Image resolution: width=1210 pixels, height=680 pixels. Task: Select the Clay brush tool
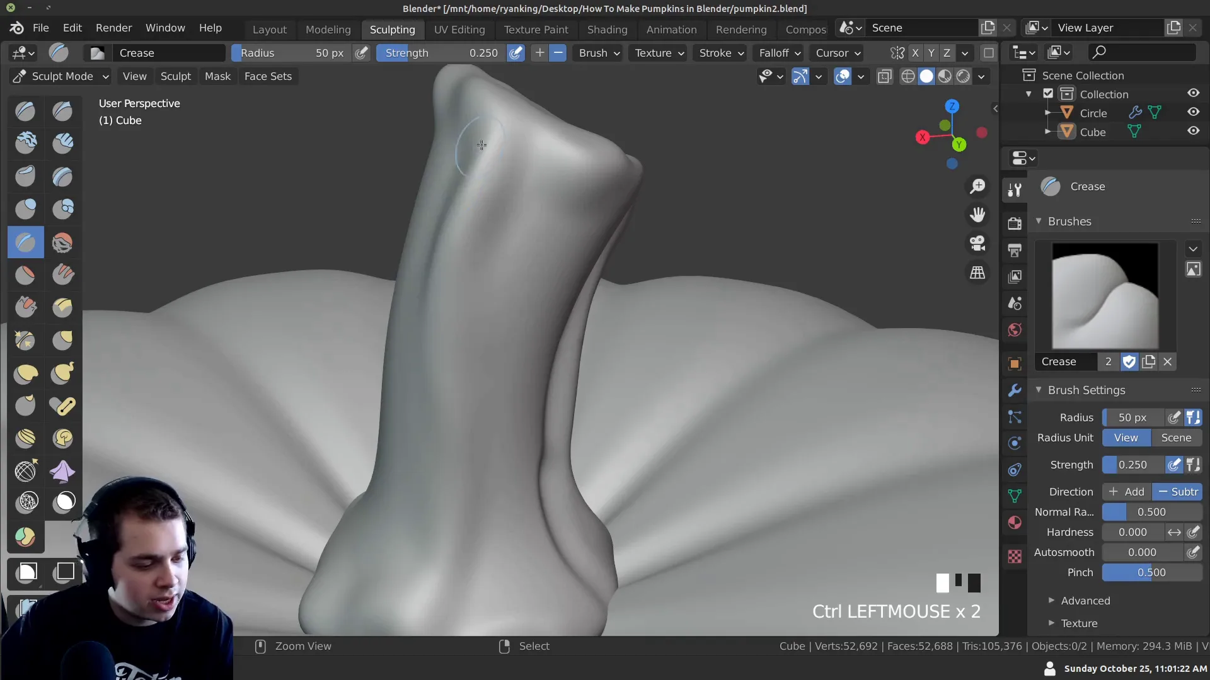[26, 144]
